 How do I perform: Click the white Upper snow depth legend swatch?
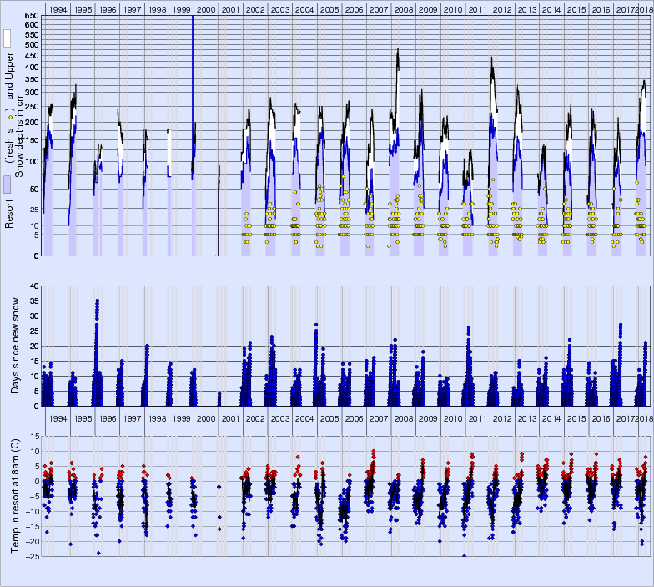tap(7, 38)
